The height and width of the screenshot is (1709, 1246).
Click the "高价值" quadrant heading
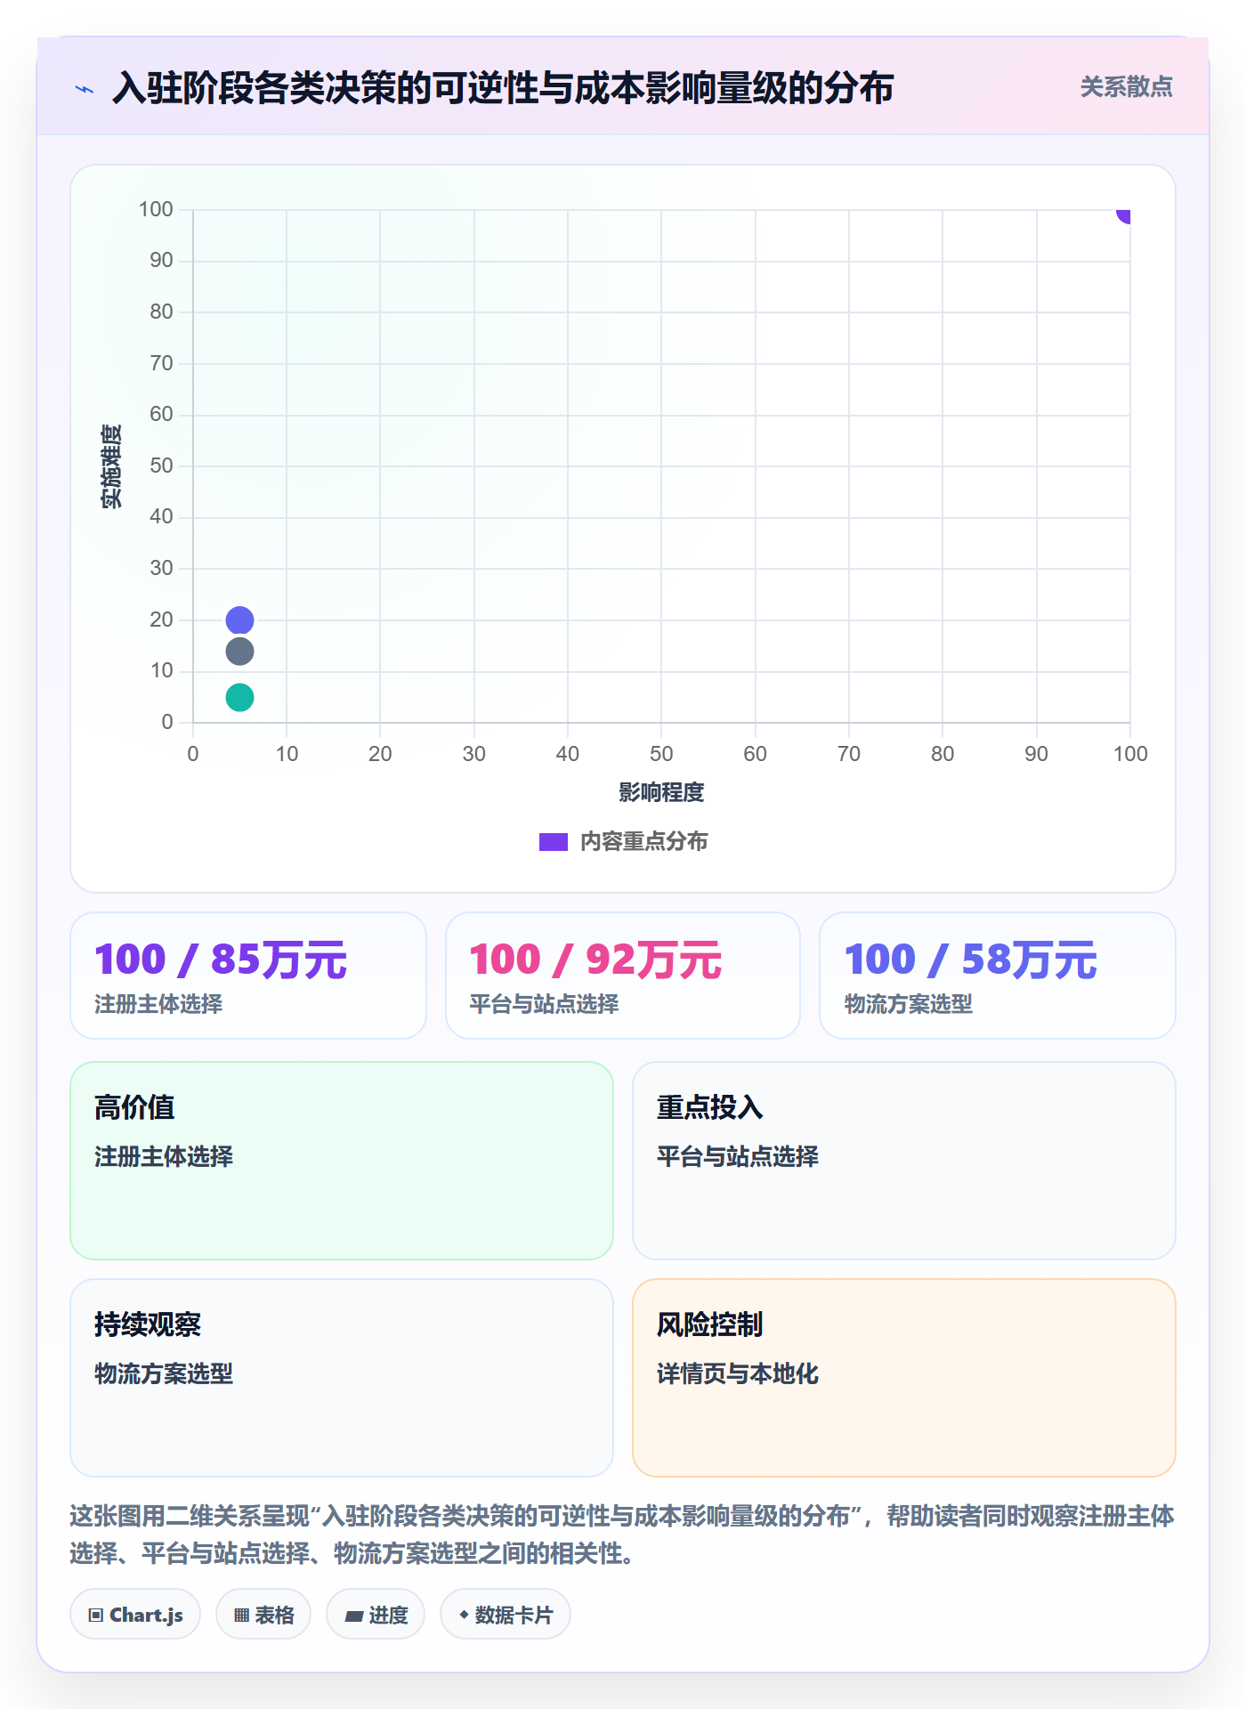pyautogui.click(x=134, y=1107)
